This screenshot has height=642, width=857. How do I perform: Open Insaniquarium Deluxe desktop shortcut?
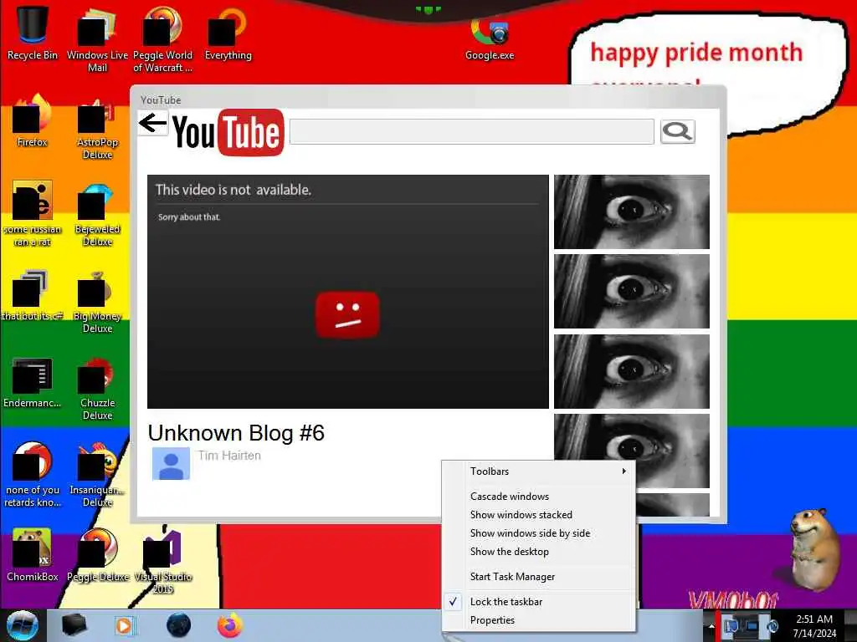[97, 475]
